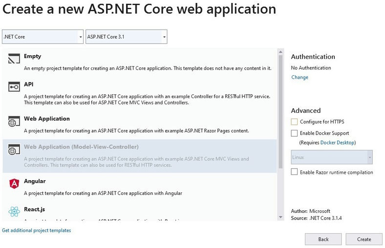Select the Empty project template title
This screenshot has width=385, height=248.
point(33,56)
